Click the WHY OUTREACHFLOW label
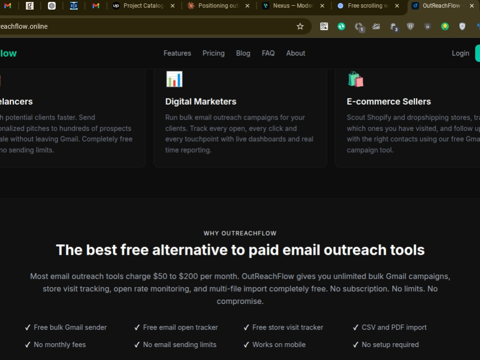Screen dimensions: 480x360 240,233
